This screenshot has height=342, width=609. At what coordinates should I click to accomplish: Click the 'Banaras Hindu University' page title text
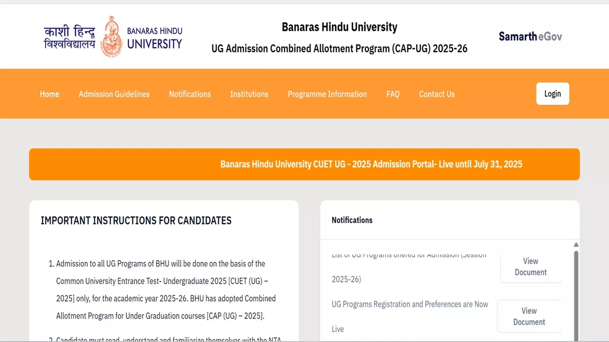coord(340,27)
